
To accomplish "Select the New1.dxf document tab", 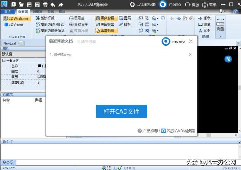I will coord(10,43).
